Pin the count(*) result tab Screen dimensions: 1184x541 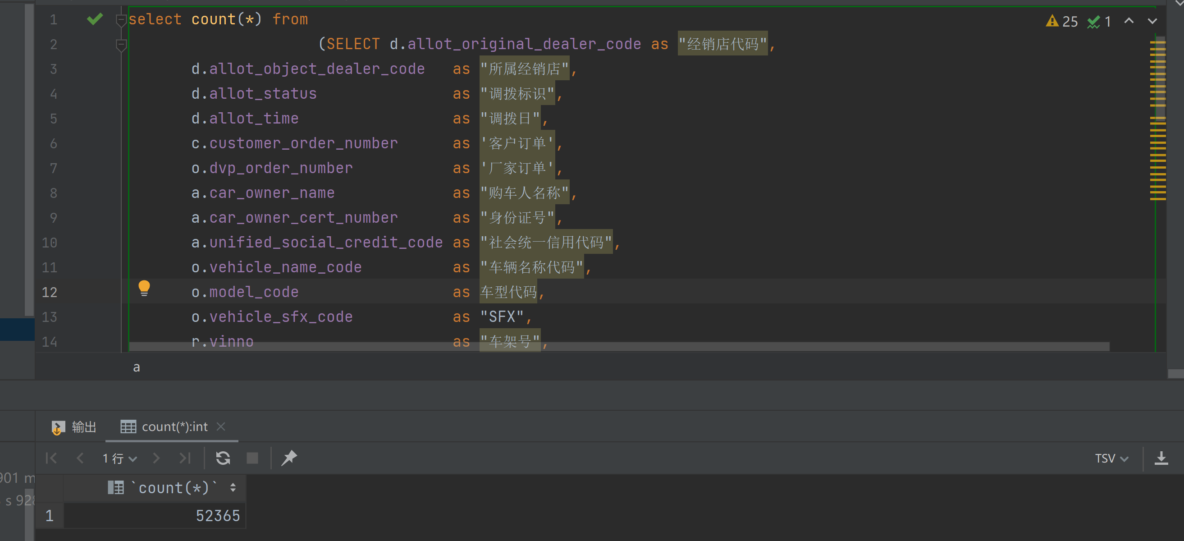pos(289,458)
